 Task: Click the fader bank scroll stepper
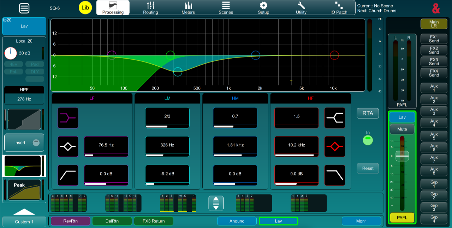[215, 203]
